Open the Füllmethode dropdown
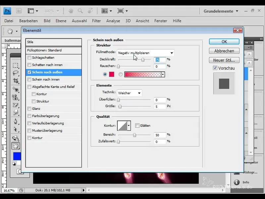This screenshot has width=265, height=199. (x=146, y=53)
